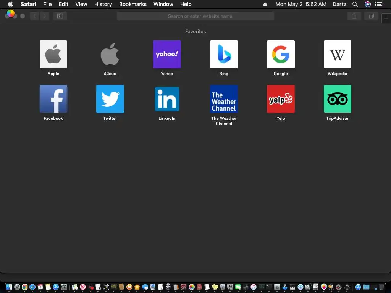Open Books from the Dock
Viewport: 391px width, 293px height.
click(x=129, y=287)
